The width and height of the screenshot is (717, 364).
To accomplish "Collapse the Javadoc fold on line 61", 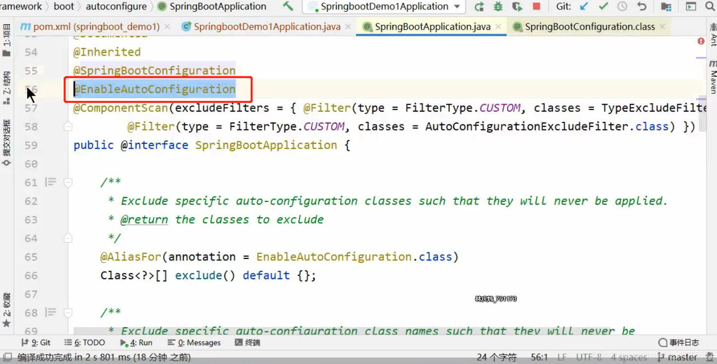I will click(x=68, y=182).
